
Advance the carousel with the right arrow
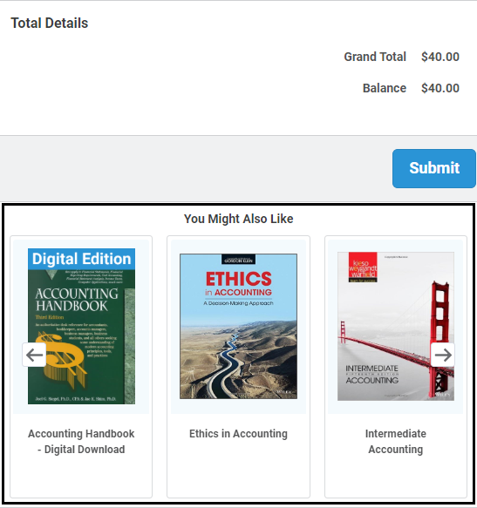(x=443, y=355)
